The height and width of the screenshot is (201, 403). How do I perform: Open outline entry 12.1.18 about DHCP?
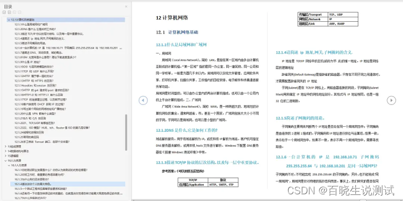(x=39, y=104)
